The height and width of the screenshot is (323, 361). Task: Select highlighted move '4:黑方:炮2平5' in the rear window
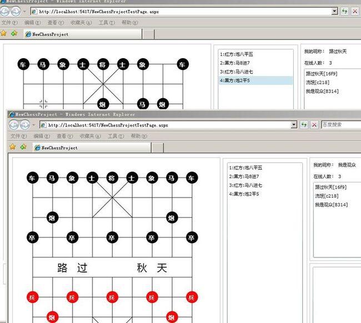[x=256, y=80]
